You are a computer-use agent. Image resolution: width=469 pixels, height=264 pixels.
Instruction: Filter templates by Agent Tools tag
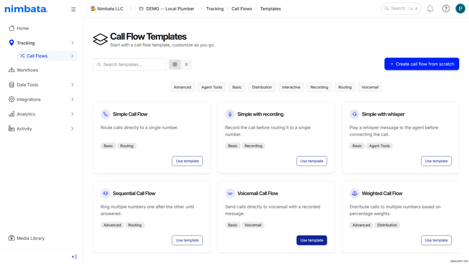(x=212, y=87)
